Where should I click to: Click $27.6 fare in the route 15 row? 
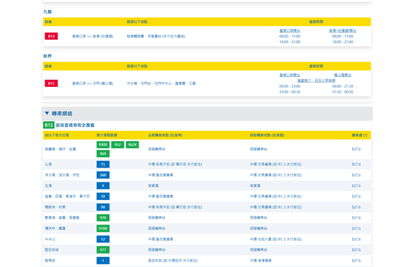tap(356, 164)
